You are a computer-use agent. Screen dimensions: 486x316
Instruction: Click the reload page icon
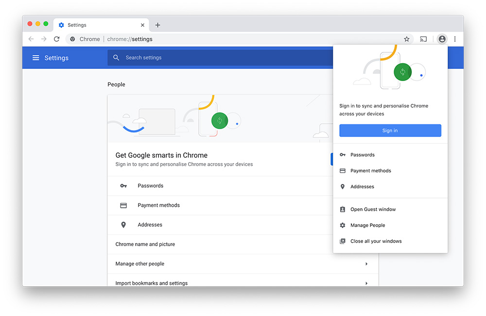57,39
